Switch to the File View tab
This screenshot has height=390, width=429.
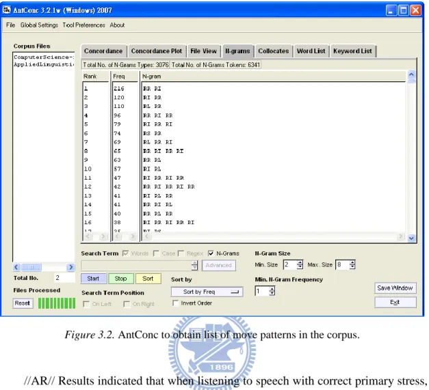(203, 51)
